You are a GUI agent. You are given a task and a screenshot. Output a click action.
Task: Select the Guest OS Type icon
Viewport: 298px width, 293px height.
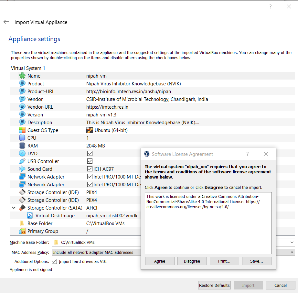pyautogui.click(x=22, y=130)
